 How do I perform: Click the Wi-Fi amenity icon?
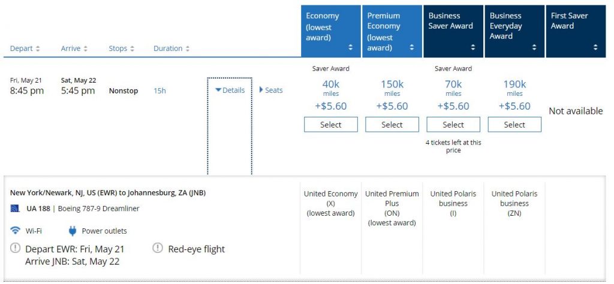[x=16, y=231]
